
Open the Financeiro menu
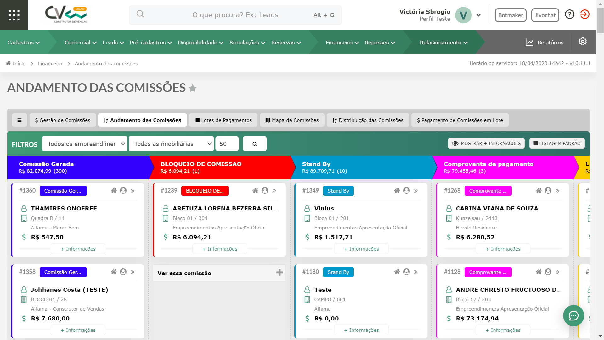(x=342, y=43)
